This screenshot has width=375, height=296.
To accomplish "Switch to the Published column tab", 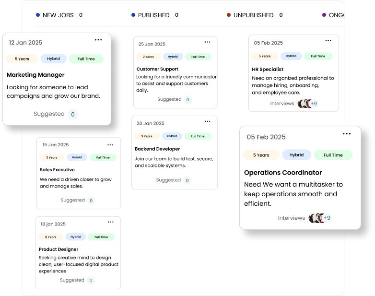I will [153, 15].
